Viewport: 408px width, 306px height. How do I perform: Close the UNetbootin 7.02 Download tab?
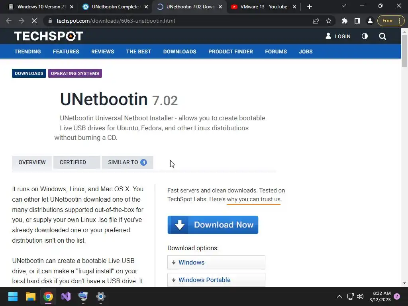tap(220, 7)
